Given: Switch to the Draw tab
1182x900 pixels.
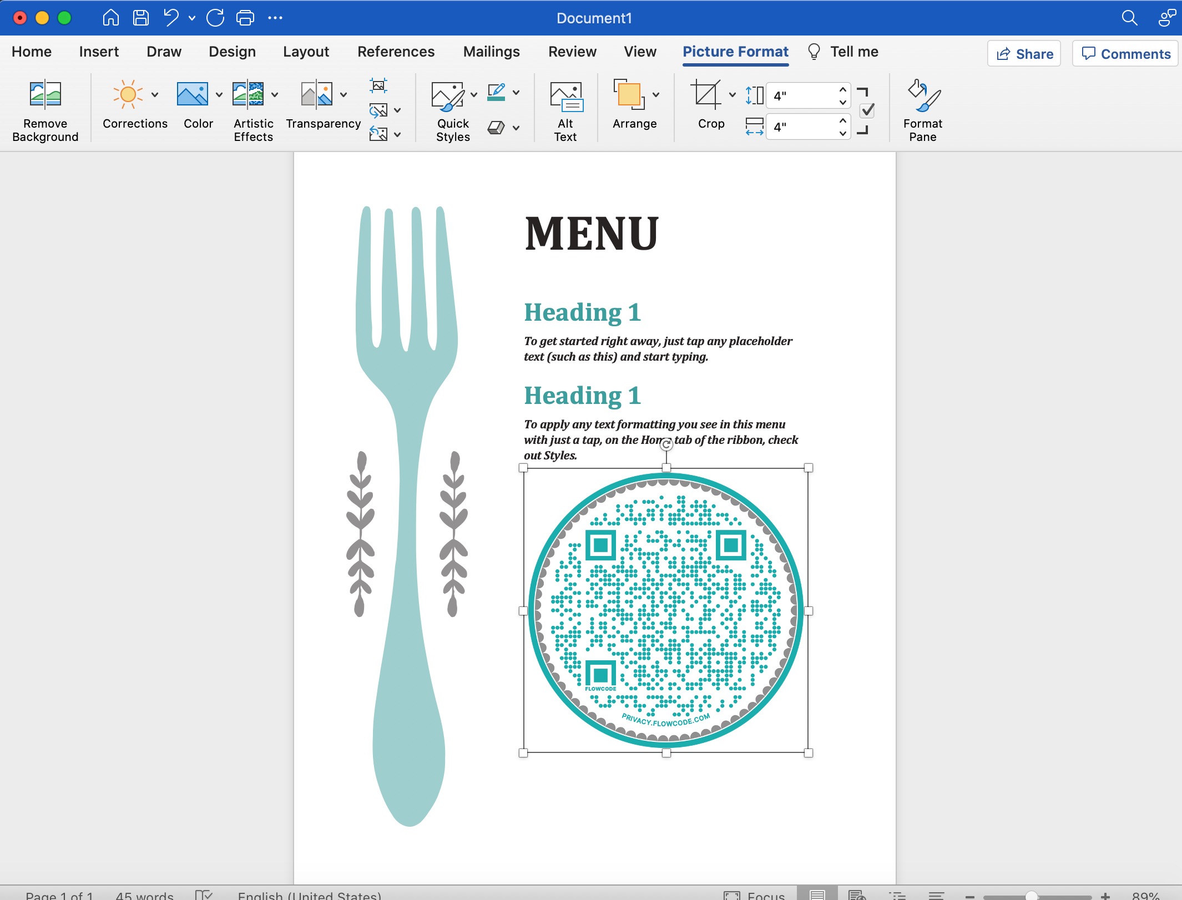Looking at the screenshot, I should click(164, 52).
